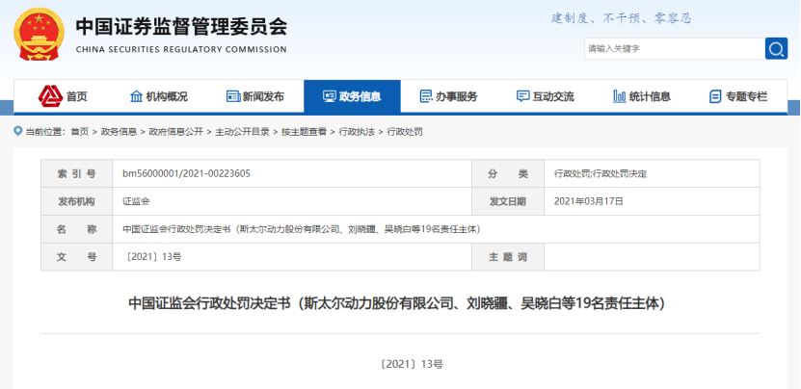
Task: Click the 发布机构 label cell
Action: (76, 201)
